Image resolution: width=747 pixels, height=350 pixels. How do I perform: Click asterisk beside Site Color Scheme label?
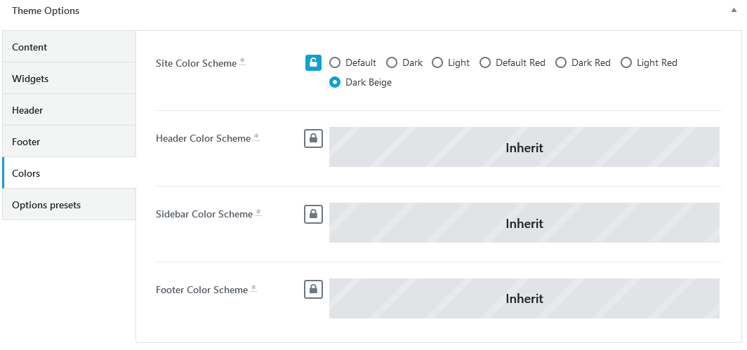click(x=242, y=61)
